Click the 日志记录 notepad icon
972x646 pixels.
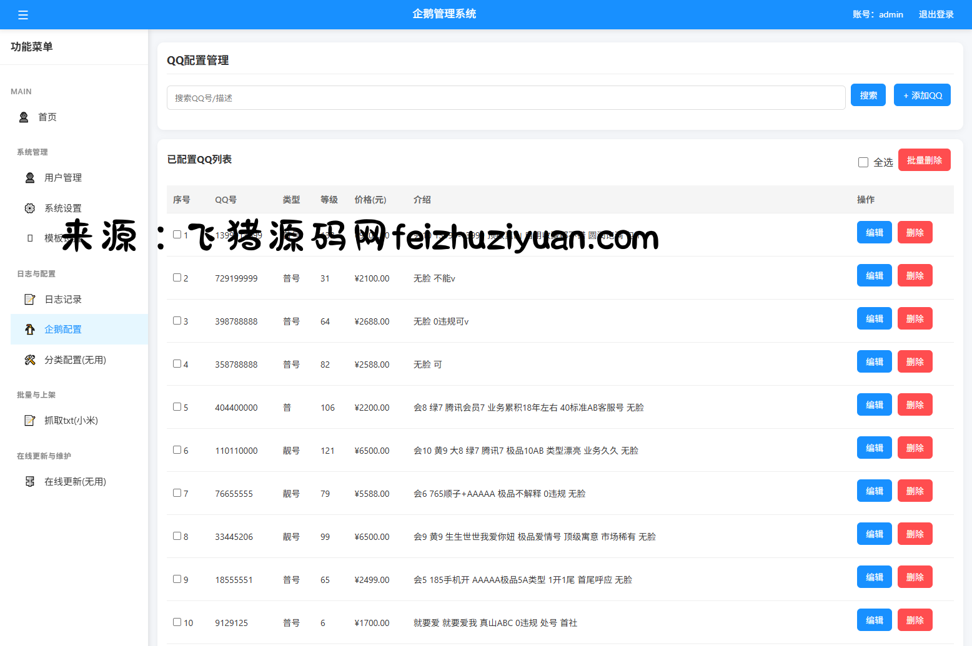[x=29, y=300]
